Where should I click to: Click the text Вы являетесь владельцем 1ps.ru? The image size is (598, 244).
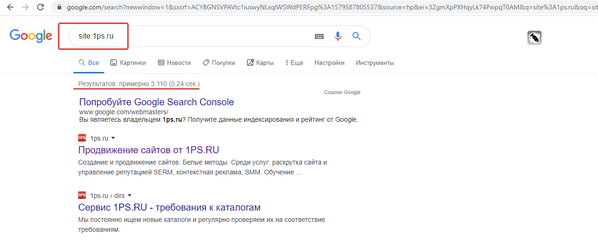pyautogui.click(x=131, y=119)
